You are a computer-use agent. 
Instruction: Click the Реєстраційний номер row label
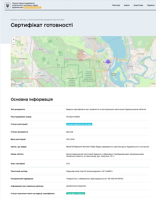pos(21,117)
